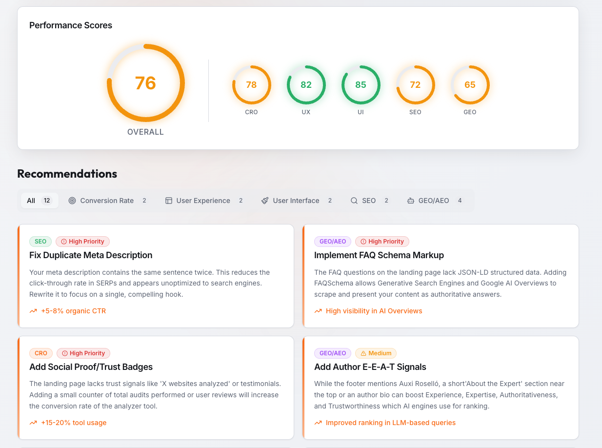The height and width of the screenshot is (448, 602).
Task: Click the trend arrow beside 'Improved ranking in LLM-based queries'
Action: 318,423
